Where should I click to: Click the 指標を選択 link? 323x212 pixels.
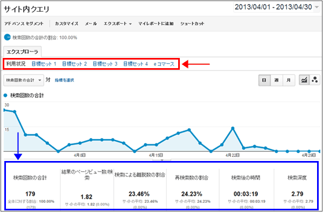pyautogui.click(x=64, y=81)
